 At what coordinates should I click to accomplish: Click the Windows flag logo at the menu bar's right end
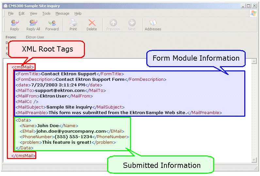[x=253, y=13]
